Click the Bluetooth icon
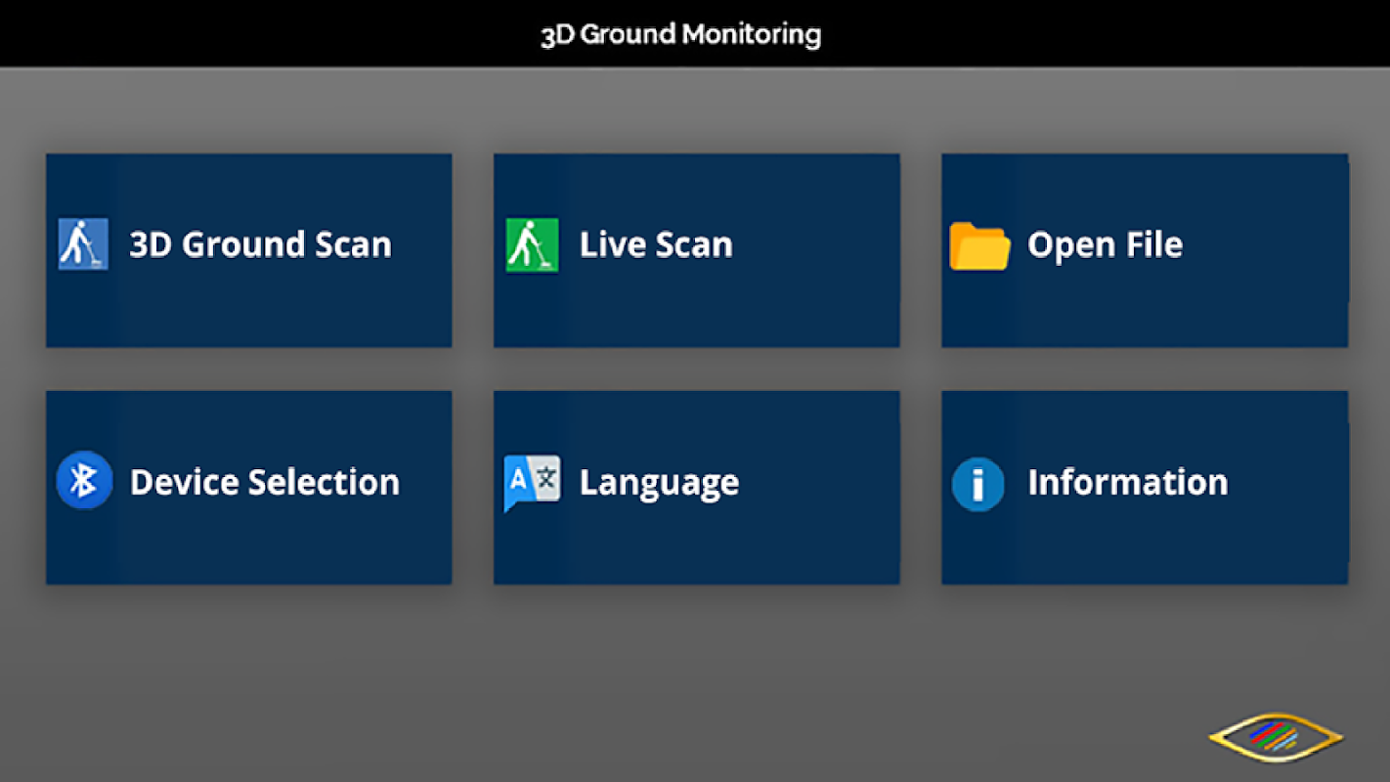1390x782 pixels. [x=84, y=480]
